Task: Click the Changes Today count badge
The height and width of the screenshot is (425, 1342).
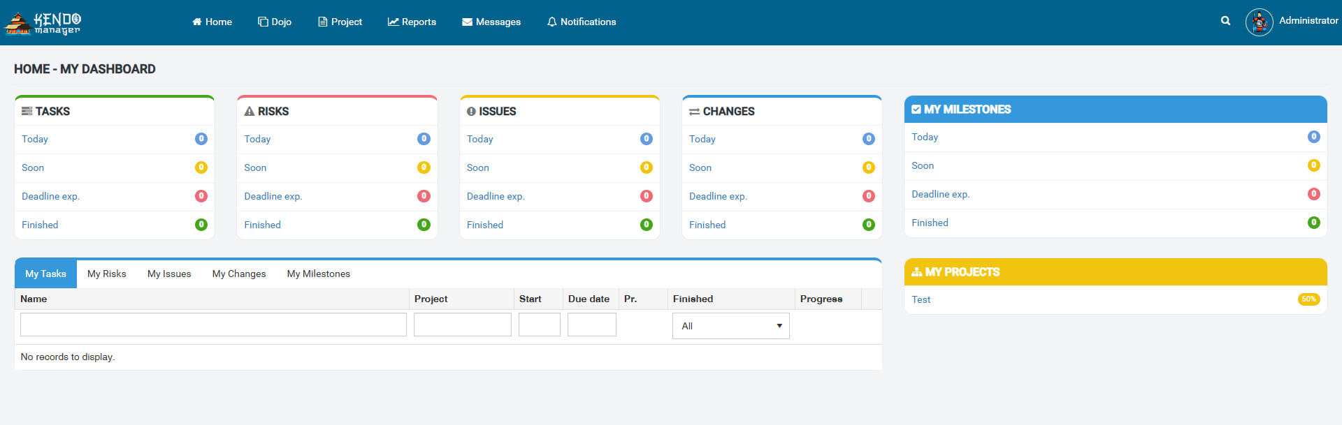Action: coord(869,139)
